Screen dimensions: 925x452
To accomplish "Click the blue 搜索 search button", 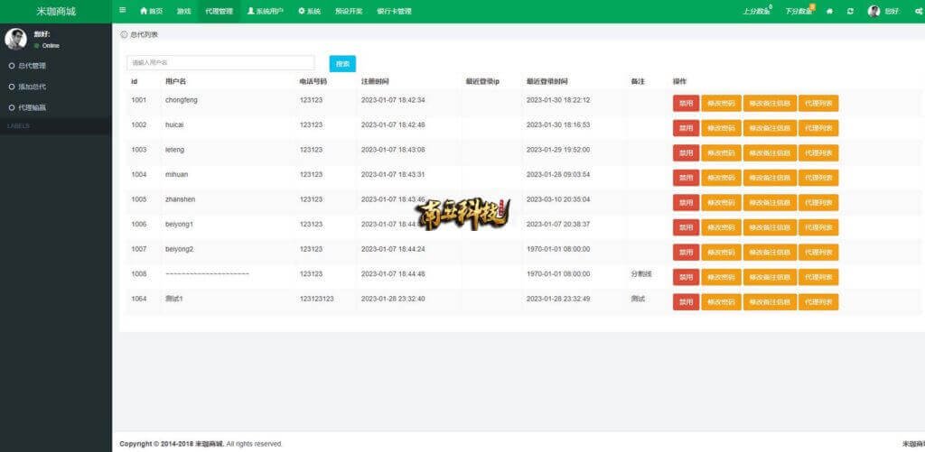I will coord(342,64).
